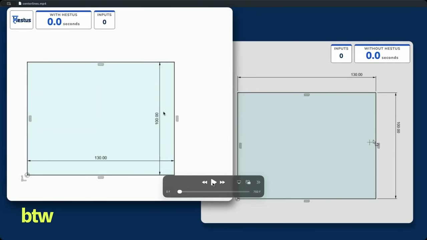Image resolution: width=427 pixels, height=240 pixels.
Task: Click the INPUTS counter beside WITHOUT HESTUS
Action: (x=341, y=53)
